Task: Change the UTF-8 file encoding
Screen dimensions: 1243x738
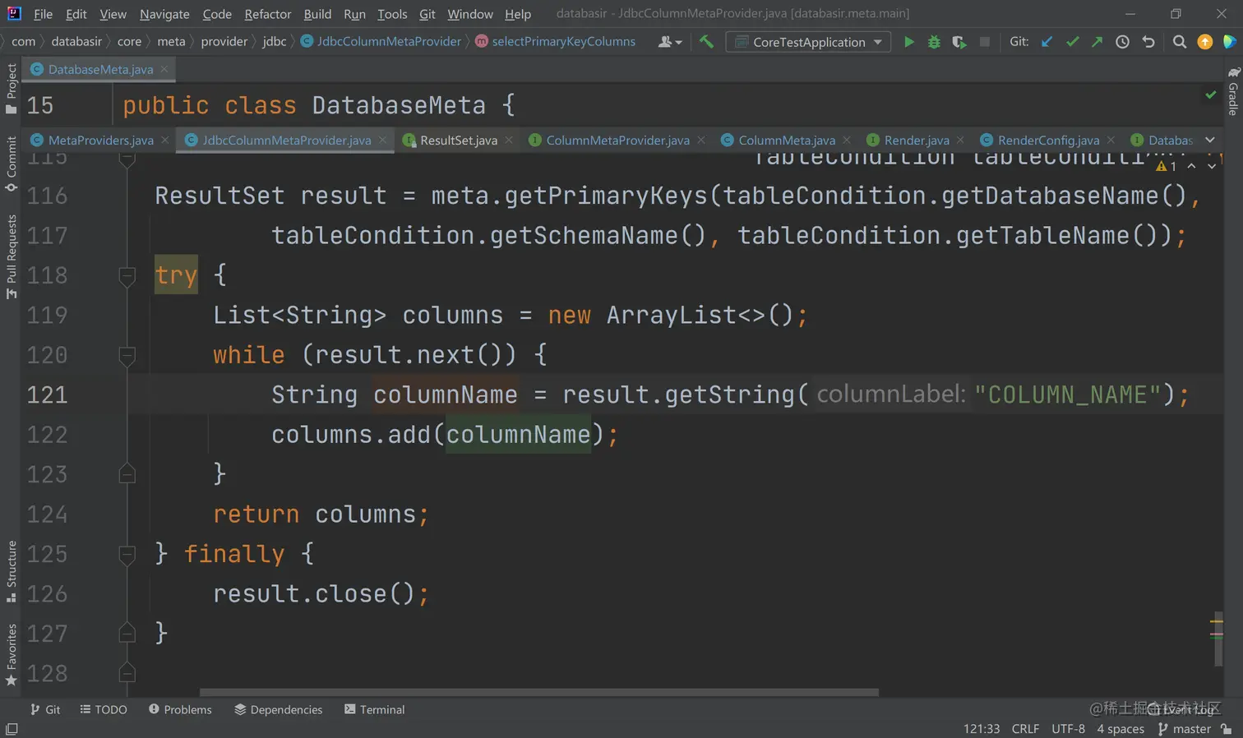Action: pos(1068,729)
